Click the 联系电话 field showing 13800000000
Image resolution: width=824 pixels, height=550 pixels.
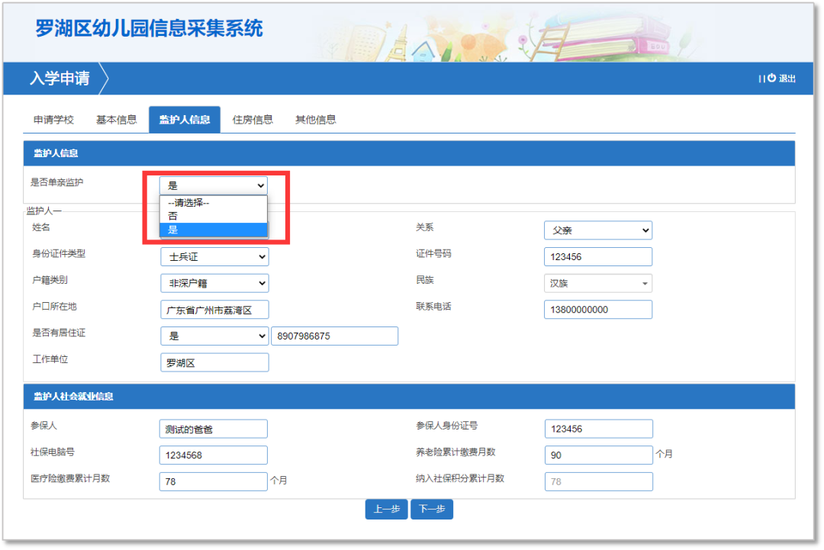tap(597, 309)
